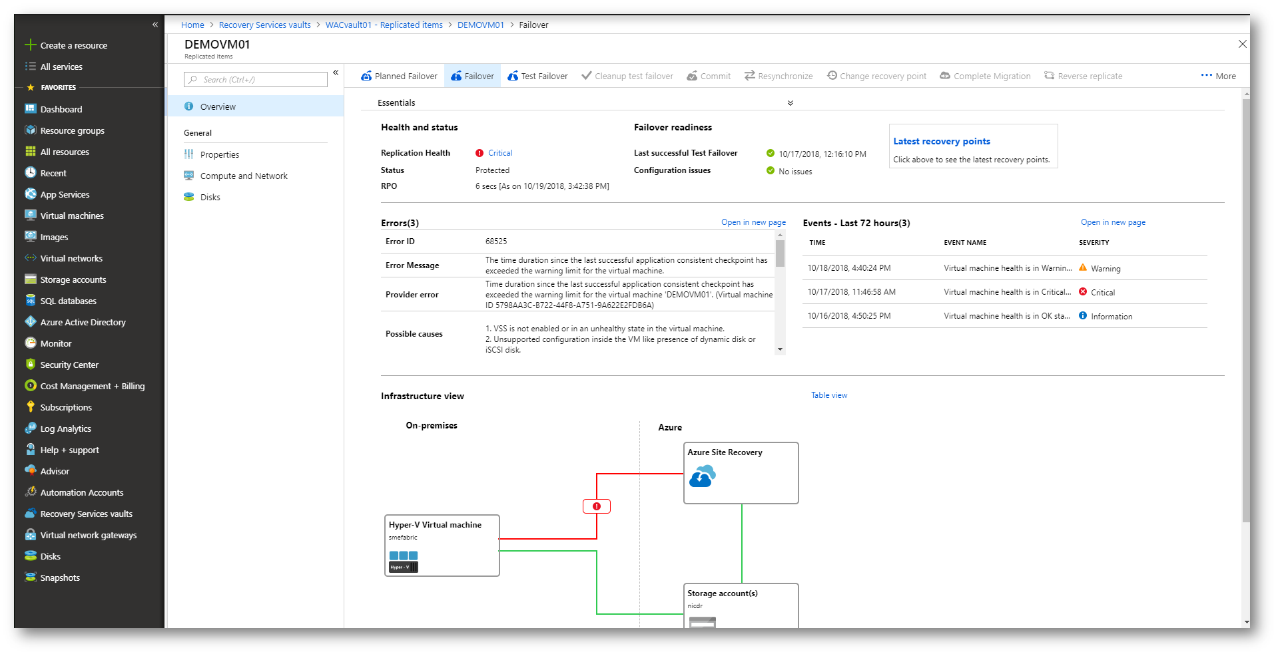Open Recovery Services vaults breadcrumb

pyautogui.click(x=264, y=25)
